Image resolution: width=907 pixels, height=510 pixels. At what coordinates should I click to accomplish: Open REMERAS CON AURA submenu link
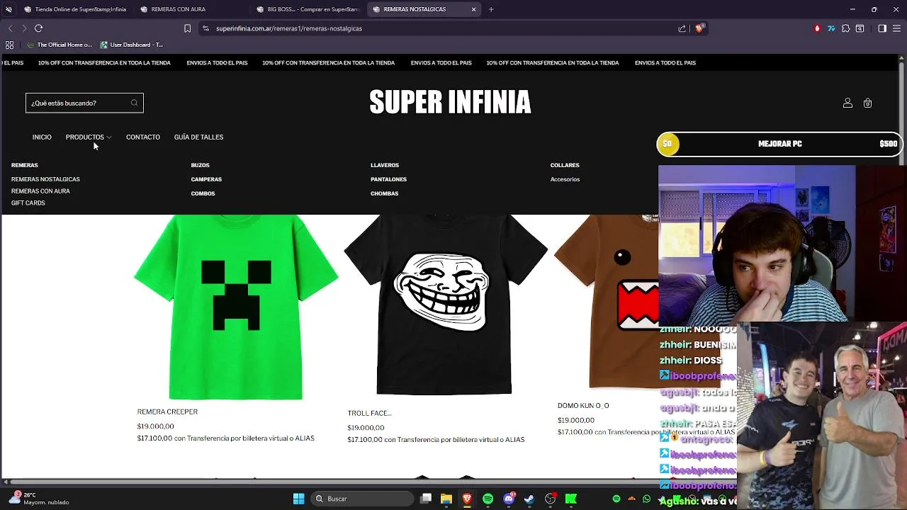coord(40,191)
